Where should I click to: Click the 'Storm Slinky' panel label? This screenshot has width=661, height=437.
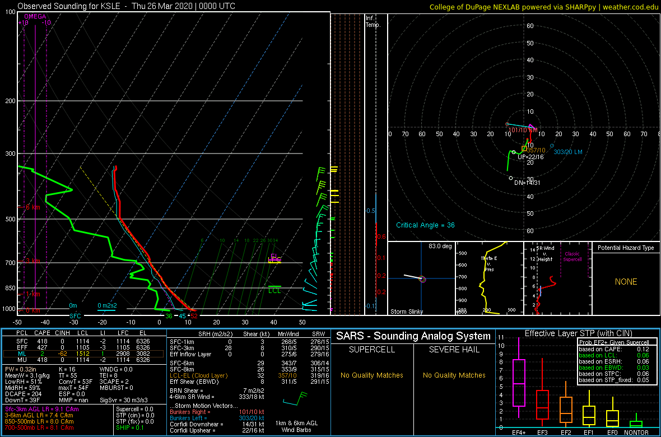[406, 312]
